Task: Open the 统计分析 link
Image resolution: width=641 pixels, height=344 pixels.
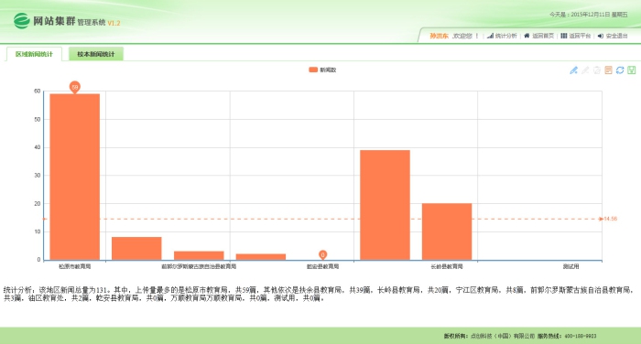Action: point(506,36)
